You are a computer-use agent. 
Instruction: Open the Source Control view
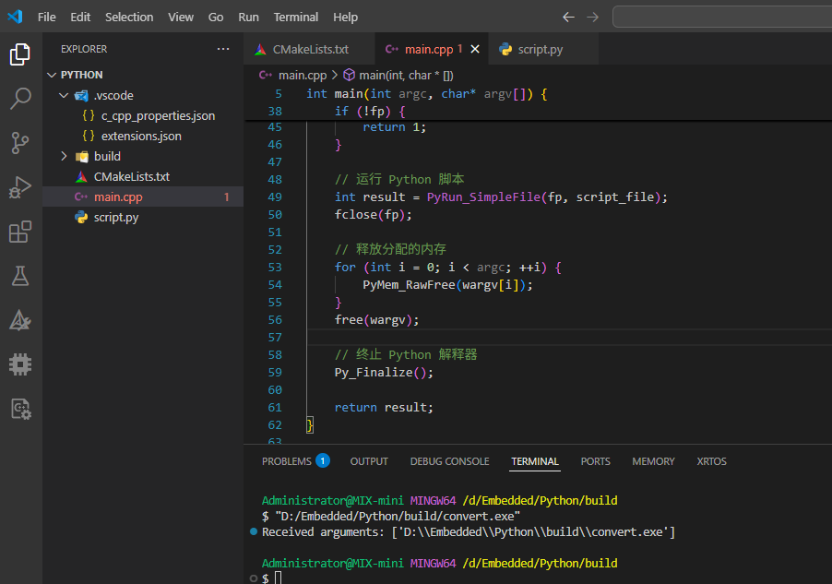(x=20, y=143)
